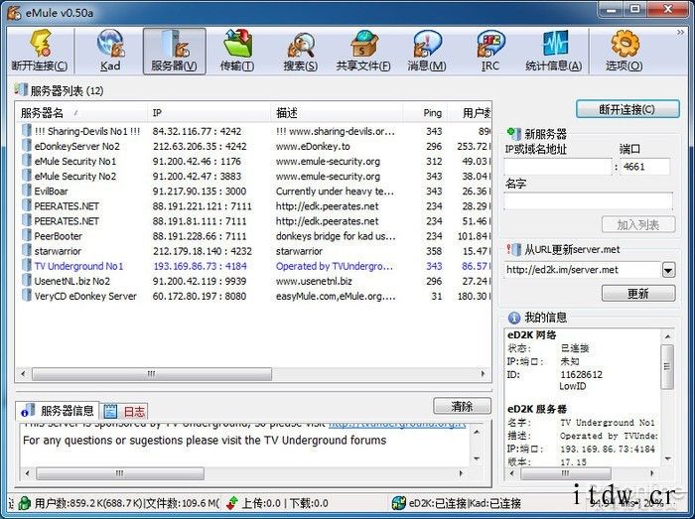Open the 消息(M) messages view
695x519 pixels.
pos(427,51)
